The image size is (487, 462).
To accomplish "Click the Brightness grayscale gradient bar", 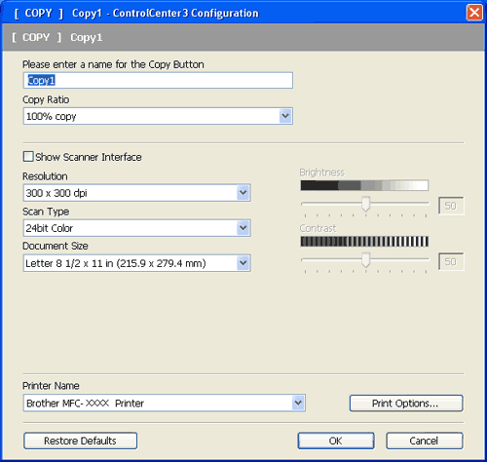I will click(364, 185).
